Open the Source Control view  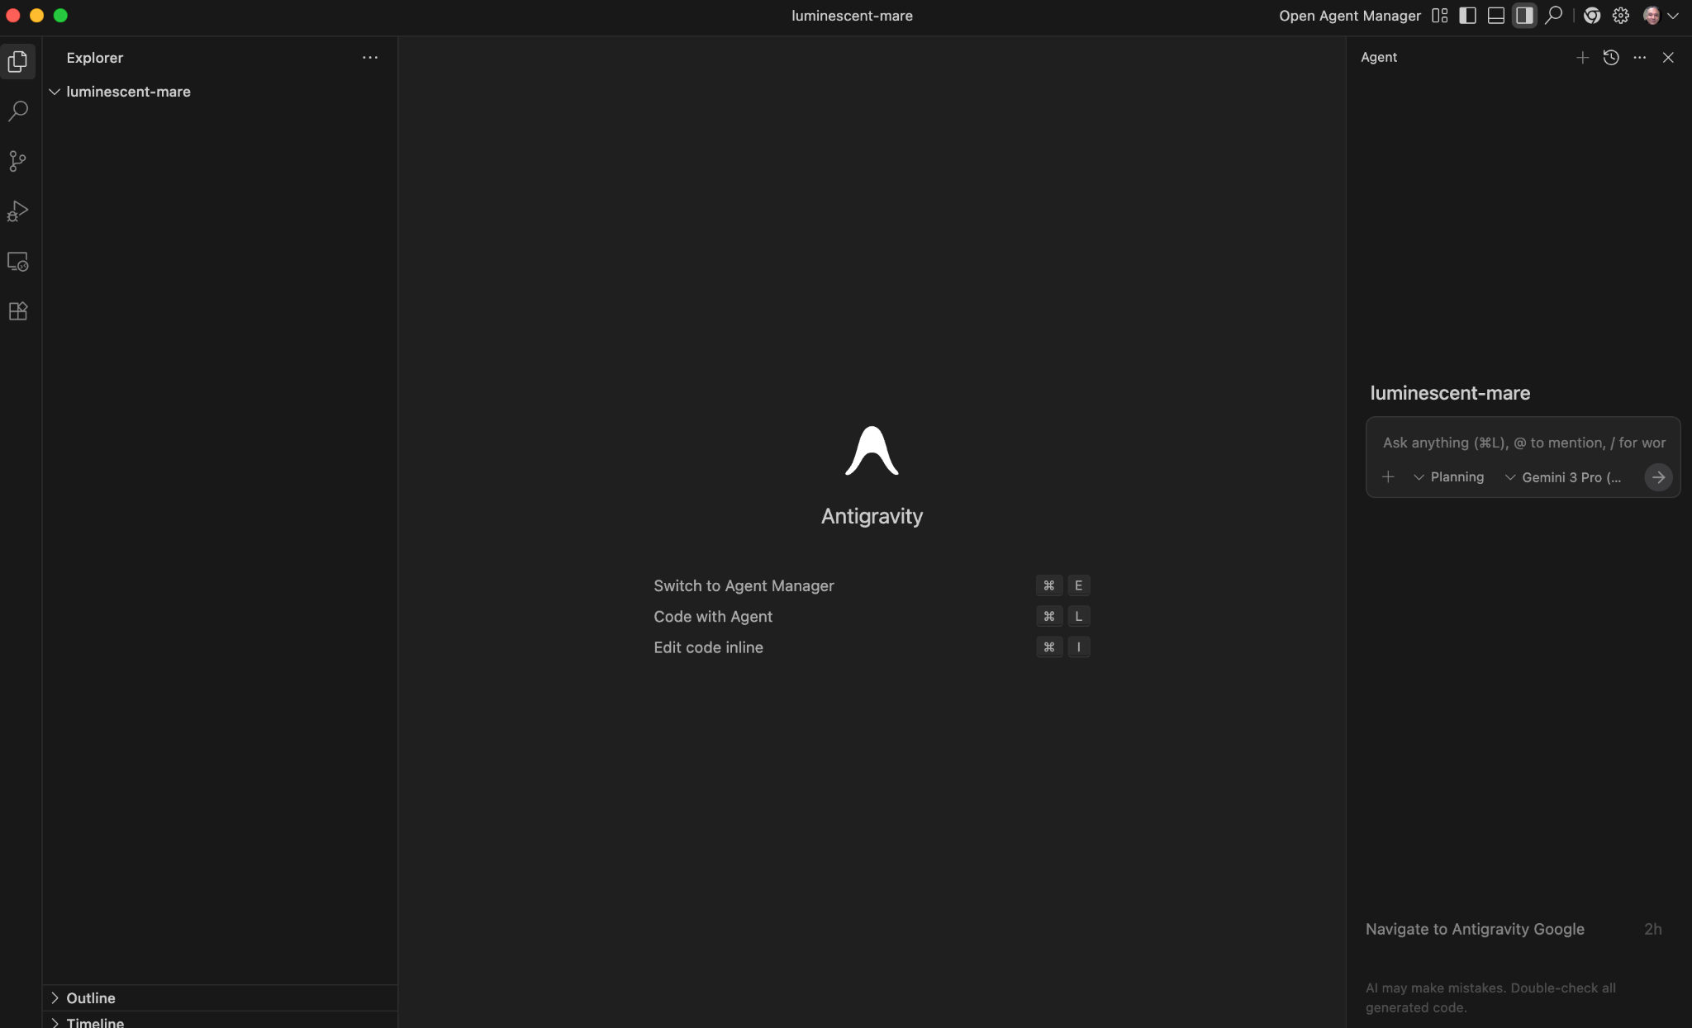tap(18, 160)
